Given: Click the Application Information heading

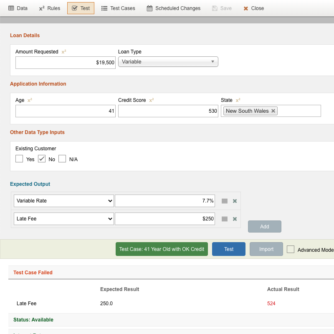Looking at the screenshot, I should (x=38, y=84).
